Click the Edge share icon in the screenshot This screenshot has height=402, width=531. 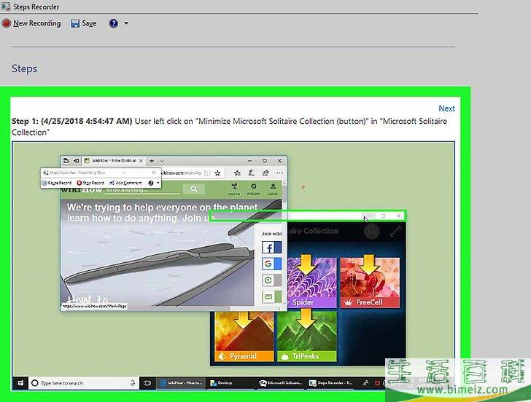265,173
